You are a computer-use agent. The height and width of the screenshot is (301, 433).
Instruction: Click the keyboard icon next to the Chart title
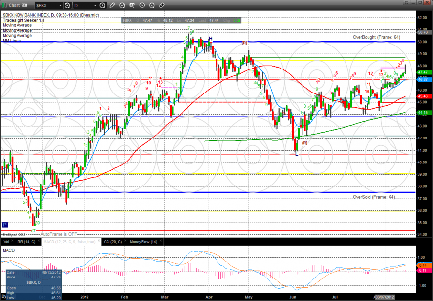click(24, 5)
